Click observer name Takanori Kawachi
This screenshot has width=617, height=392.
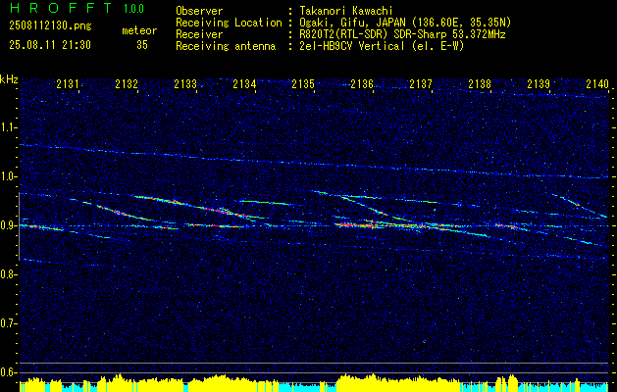[345, 11]
